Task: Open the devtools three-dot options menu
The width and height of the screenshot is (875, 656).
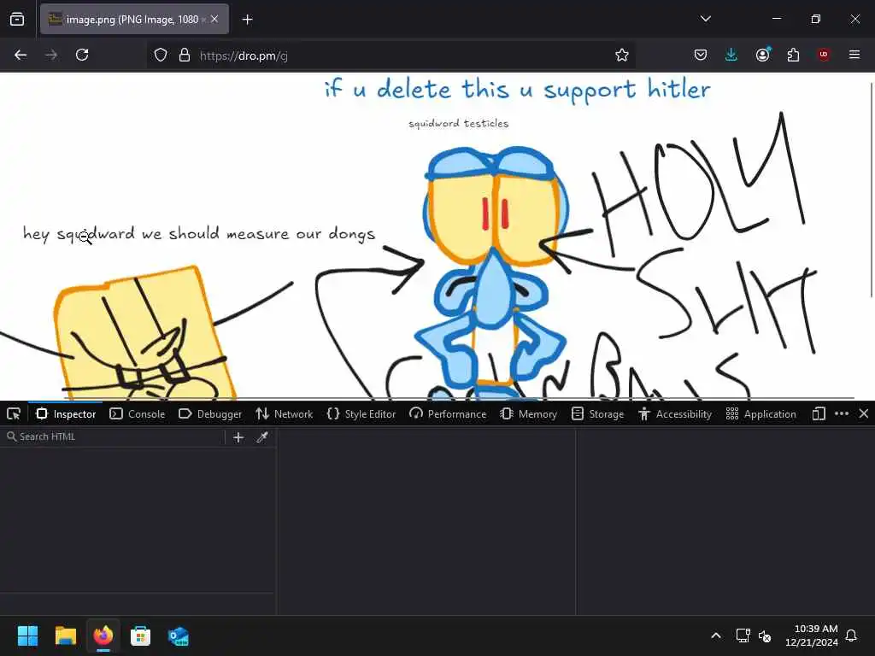Action: point(842,414)
